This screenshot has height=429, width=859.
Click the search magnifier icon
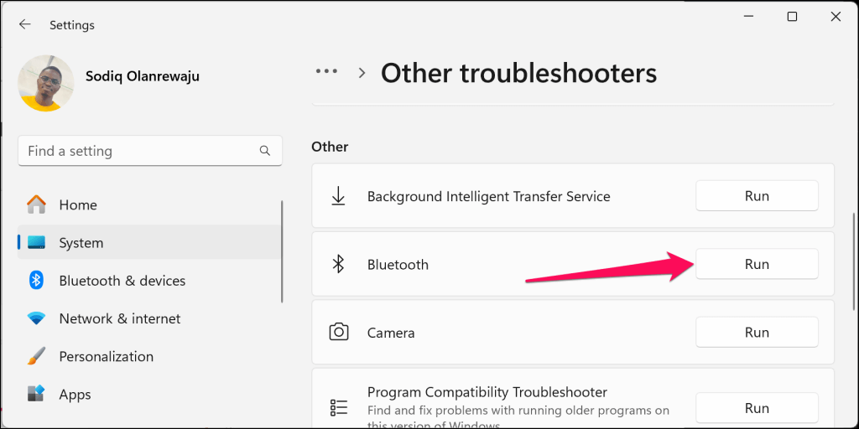coord(265,152)
